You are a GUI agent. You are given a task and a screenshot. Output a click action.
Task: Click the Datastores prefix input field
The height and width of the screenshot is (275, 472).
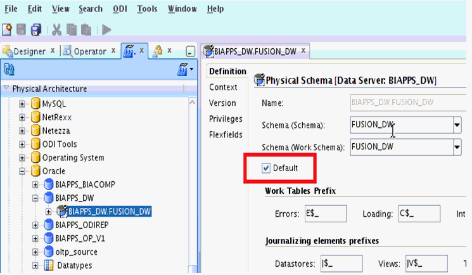point(341,264)
